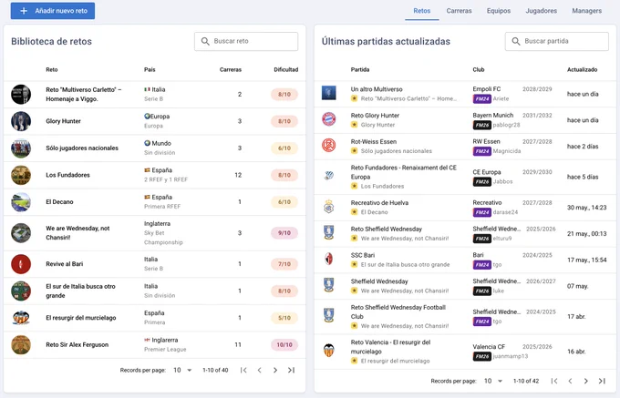This screenshot has width=620, height=398.
Task: Click FM26 badge next to pablogr28
Action: coord(481,125)
